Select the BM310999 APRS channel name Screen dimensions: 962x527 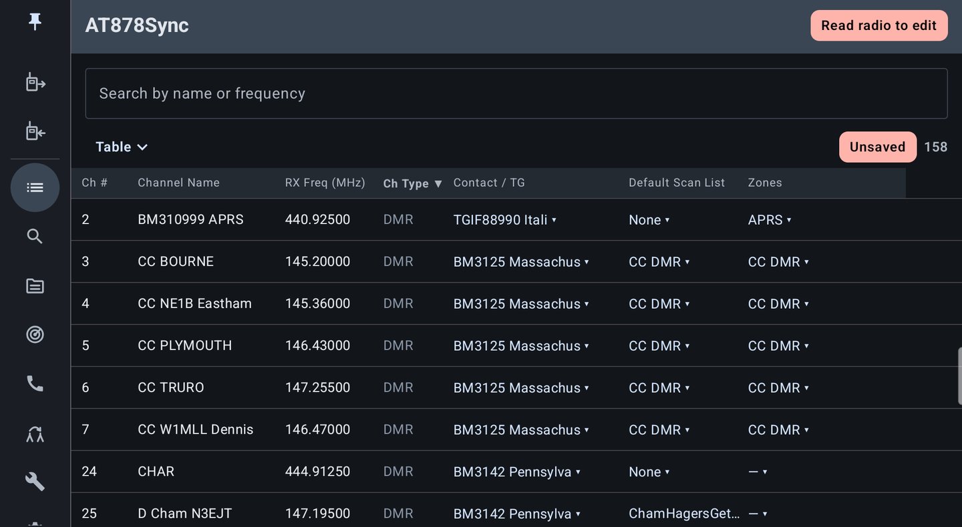click(190, 220)
